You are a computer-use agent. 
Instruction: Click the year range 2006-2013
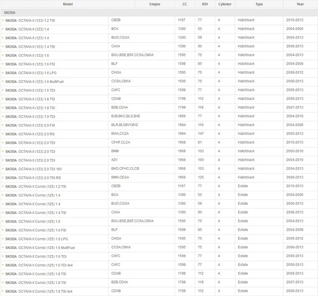tap(295, 203)
